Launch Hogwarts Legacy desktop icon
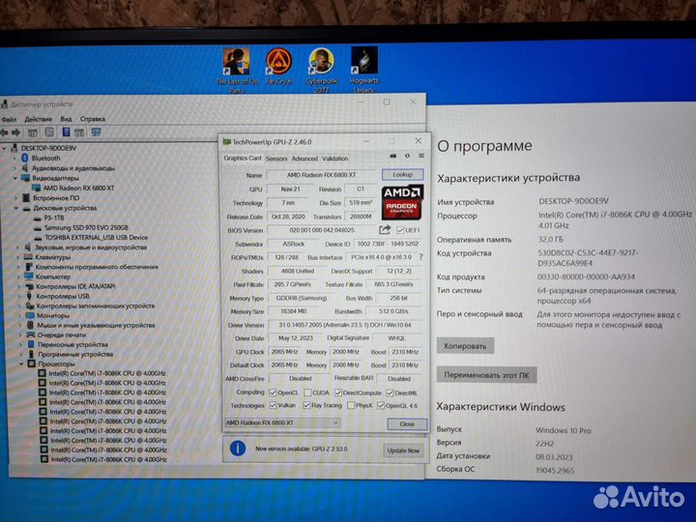Viewport: 696px width, 522px height. click(364, 69)
